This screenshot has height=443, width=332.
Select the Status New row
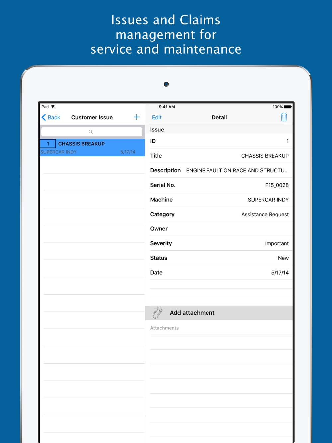[x=219, y=258]
